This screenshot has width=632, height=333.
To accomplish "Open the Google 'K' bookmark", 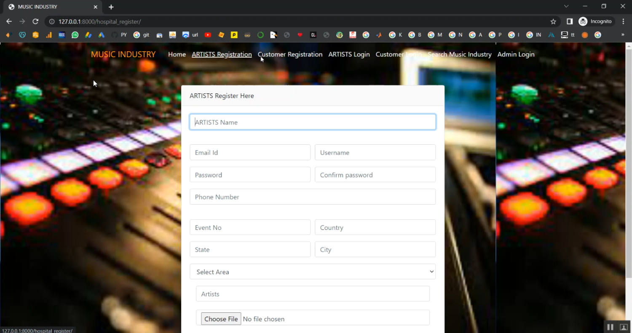I will [x=396, y=35].
